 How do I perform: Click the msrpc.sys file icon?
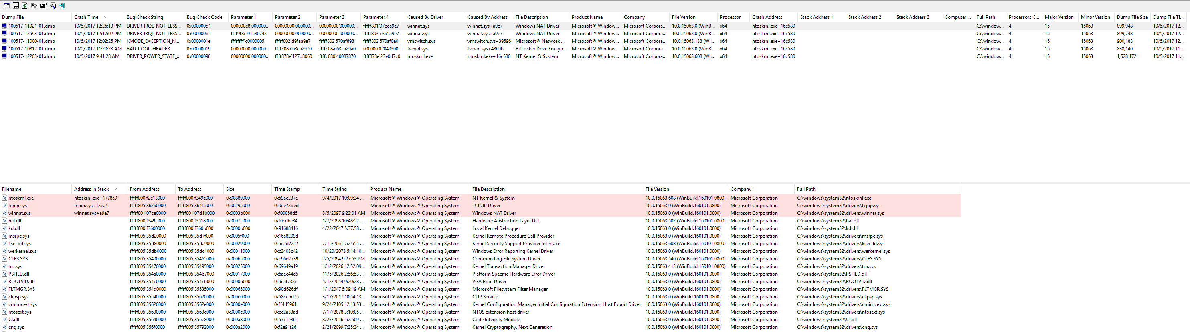coord(5,236)
